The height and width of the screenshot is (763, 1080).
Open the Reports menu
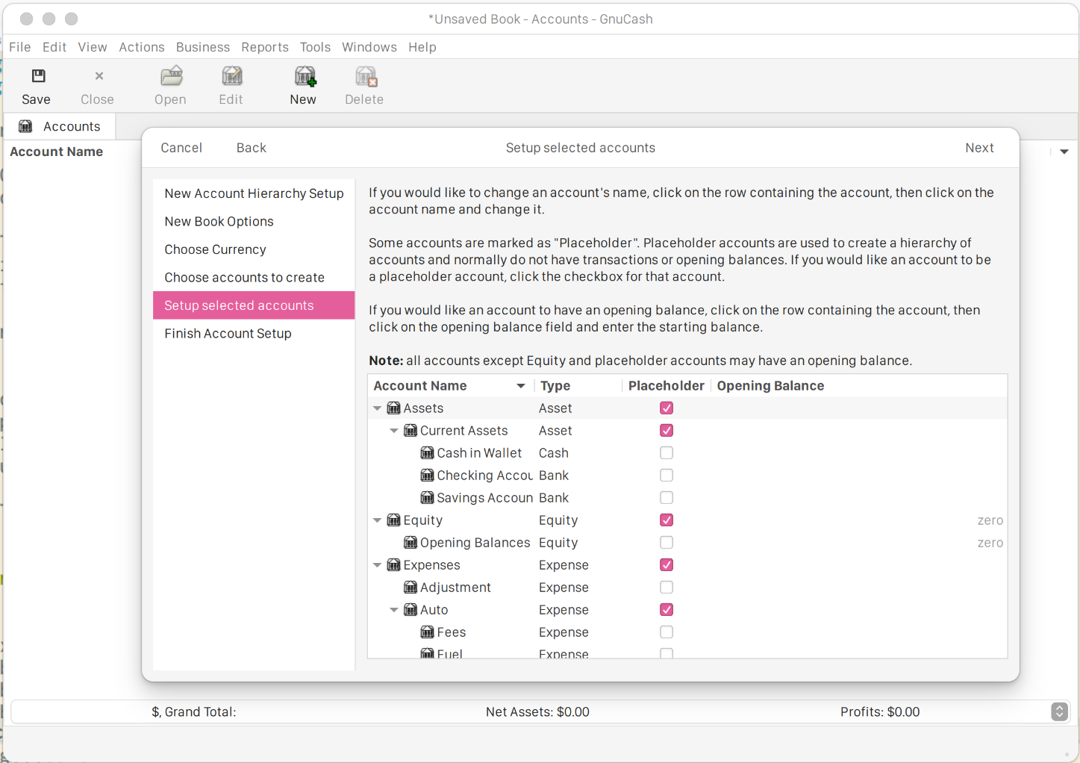(x=264, y=47)
